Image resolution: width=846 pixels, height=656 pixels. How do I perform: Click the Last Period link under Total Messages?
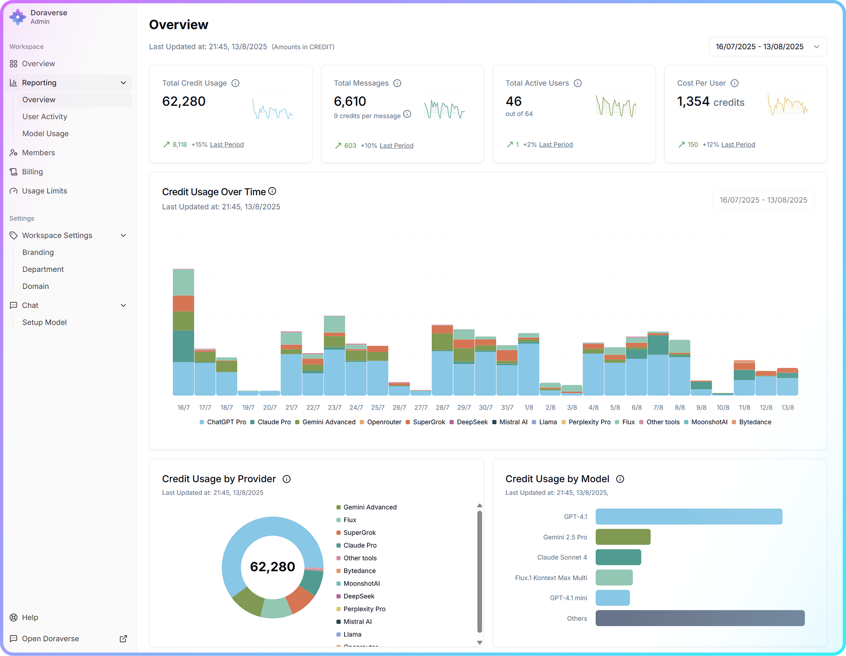(396, 145)
